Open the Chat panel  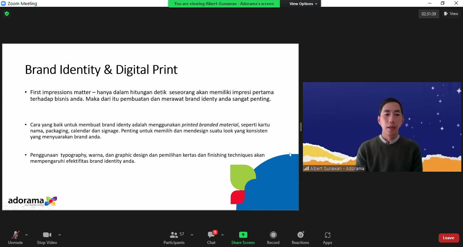click(x=211, y=237)
